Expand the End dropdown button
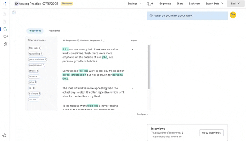Viewport: 246px width, 141px height. point(235,4)
